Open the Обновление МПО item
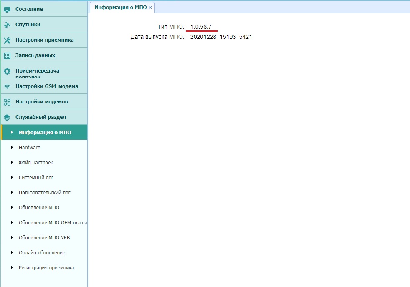 (44, 207)
